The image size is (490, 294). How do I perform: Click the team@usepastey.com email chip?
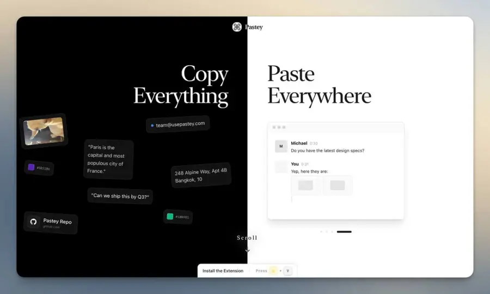(x=178, y=124)
